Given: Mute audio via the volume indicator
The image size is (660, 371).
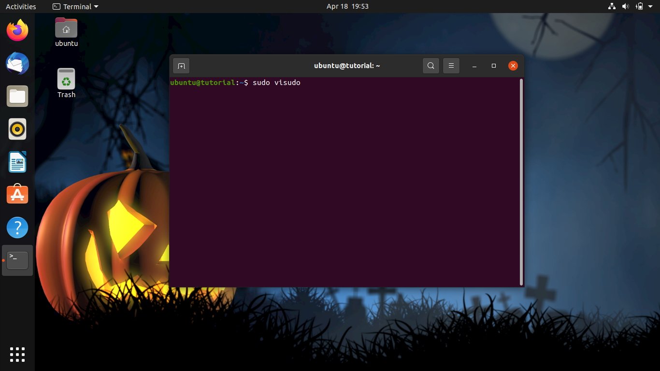Looking at the screenshot, I should [x=626, y=6].
